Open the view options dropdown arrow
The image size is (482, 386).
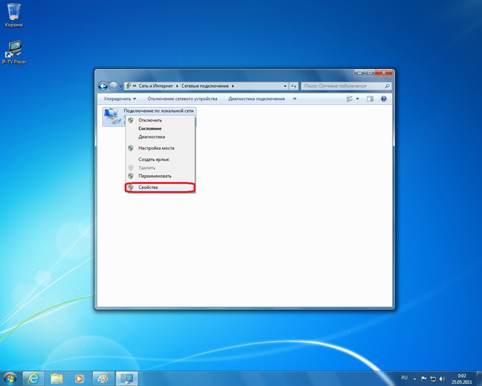point(357,99)
